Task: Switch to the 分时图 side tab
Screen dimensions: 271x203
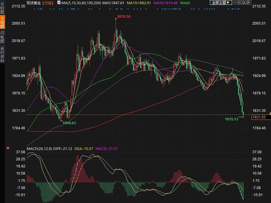Action: point(2,8)
